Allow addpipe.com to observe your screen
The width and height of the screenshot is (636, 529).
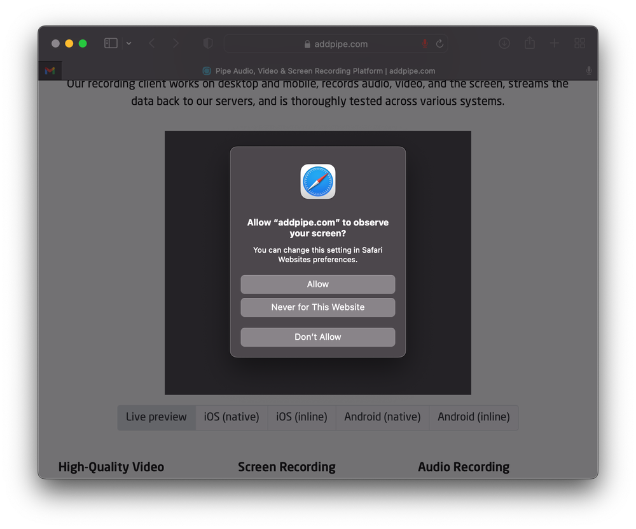pos(317,284)
